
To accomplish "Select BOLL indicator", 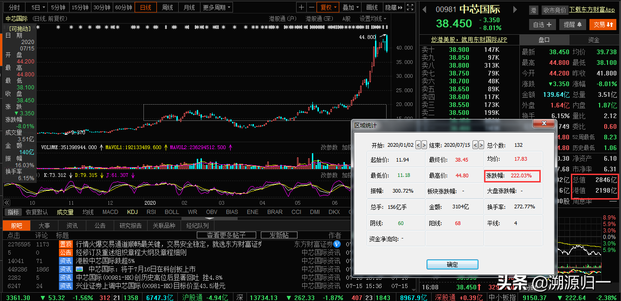I will (172, 212).
